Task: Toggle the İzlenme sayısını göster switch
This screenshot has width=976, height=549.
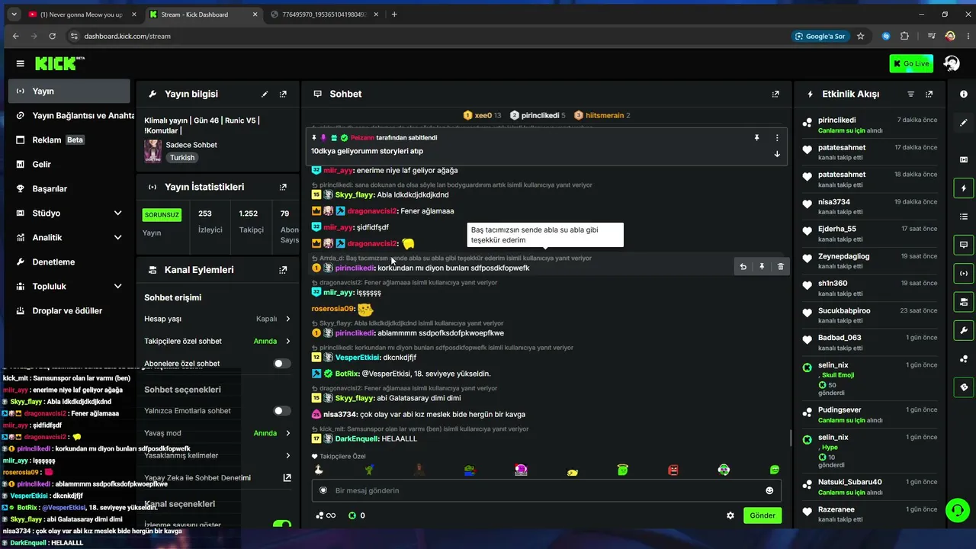Action: (x=282, y=525)
